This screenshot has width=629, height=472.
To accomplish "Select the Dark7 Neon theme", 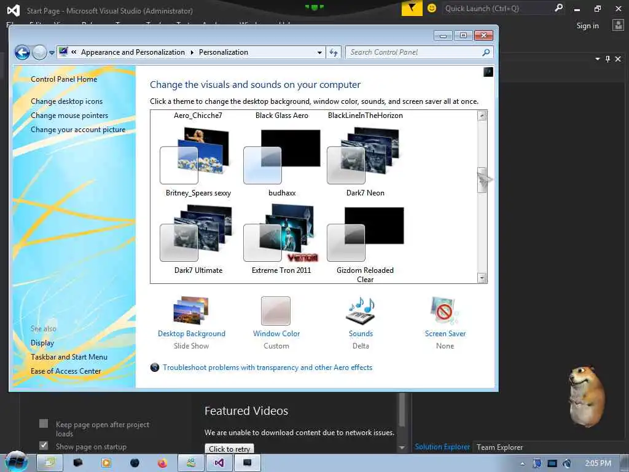I will (365, 162).
